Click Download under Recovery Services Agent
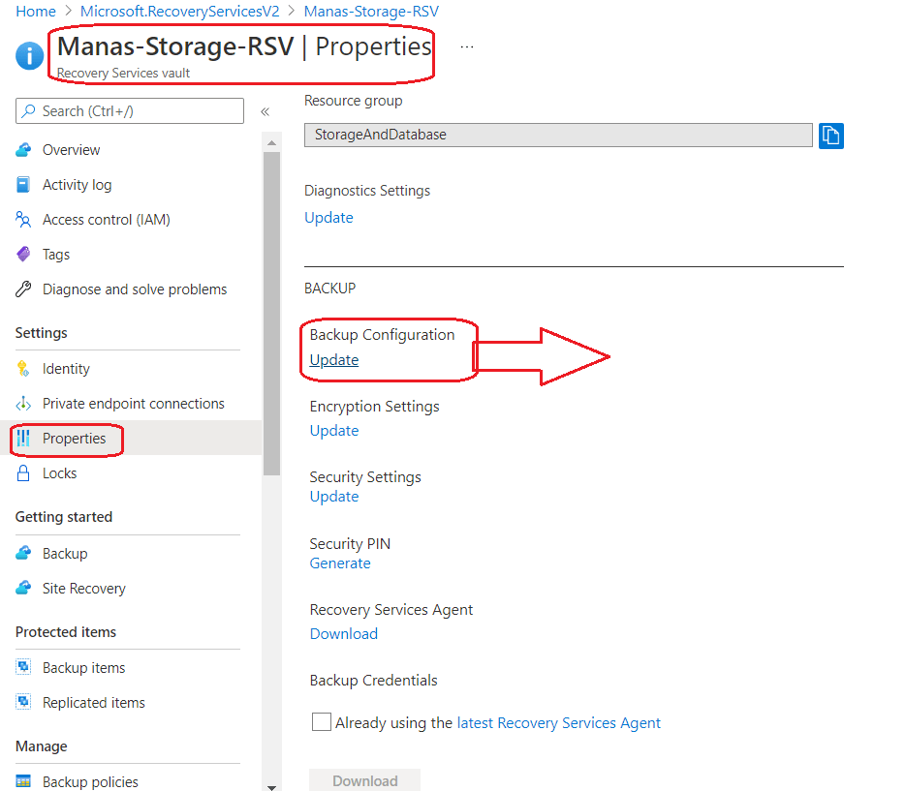Viewport: 906px width, 791px height. [x=344, y=633]
